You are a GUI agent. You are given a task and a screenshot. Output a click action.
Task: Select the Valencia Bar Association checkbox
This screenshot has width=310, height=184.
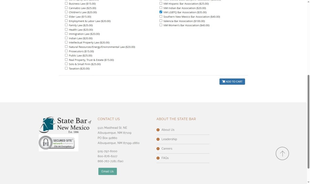tap(161, 21)
